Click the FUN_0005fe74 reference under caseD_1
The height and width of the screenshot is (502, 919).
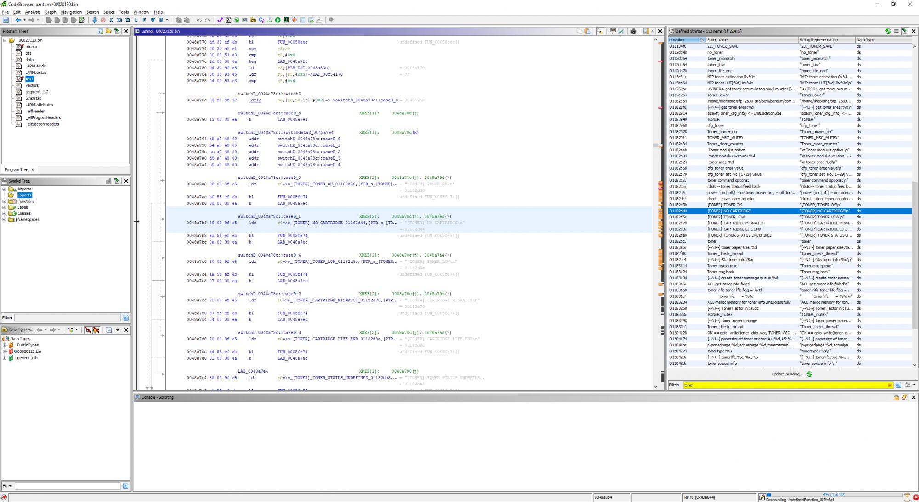[292, 236]
